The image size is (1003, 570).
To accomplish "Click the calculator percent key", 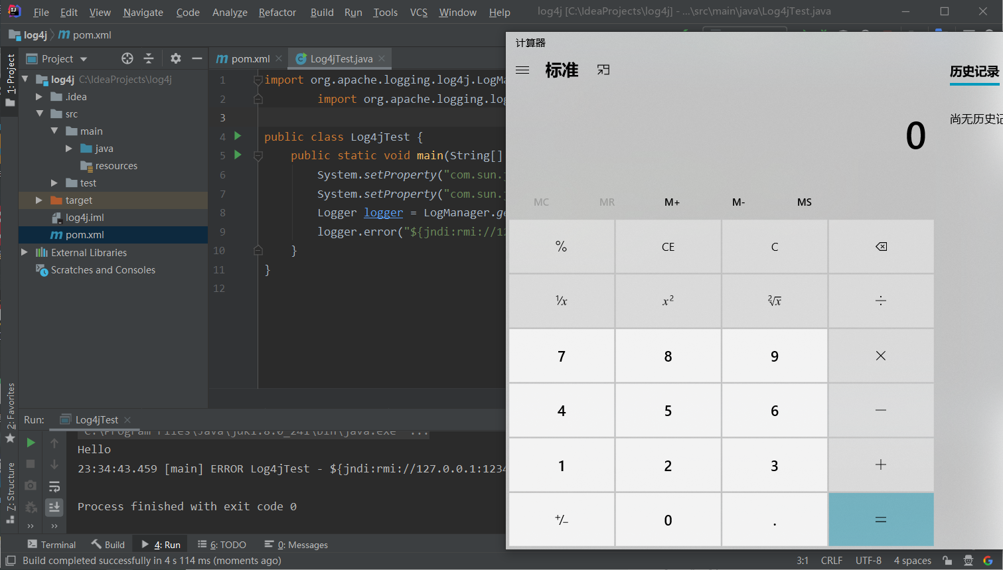I will pos(562,247).
